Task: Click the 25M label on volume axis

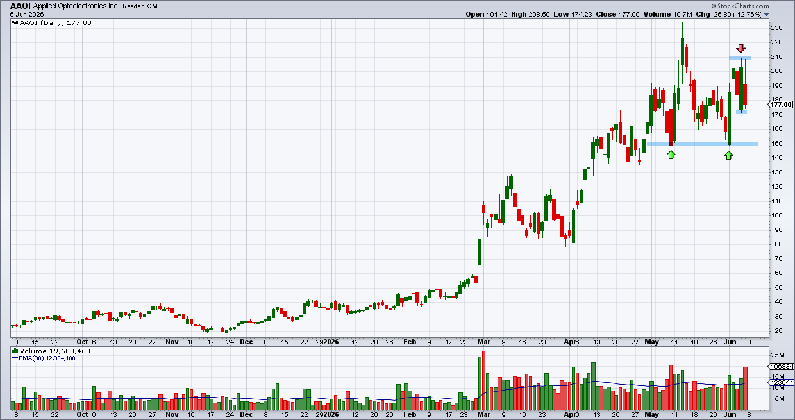Action: tap(777, 355)
